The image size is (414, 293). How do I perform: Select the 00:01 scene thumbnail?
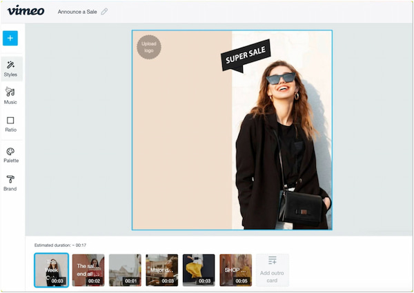tap(125, 270)
